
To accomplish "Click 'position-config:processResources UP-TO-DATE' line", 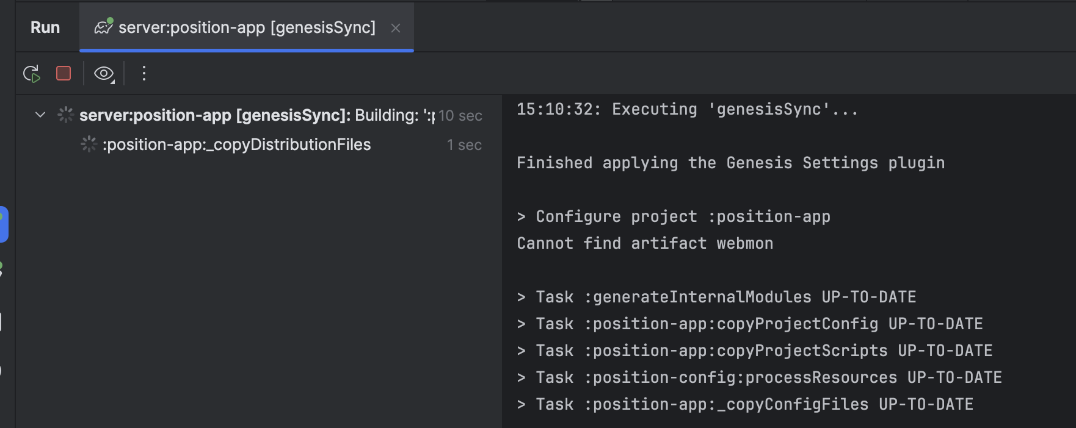I will (x=760, y=378).
